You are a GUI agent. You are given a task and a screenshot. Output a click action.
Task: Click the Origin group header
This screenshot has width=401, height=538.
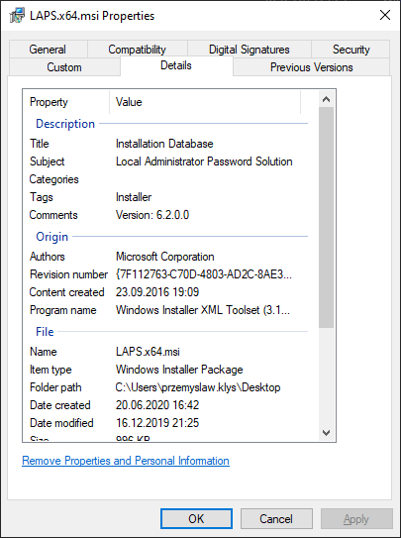(52, 237)
